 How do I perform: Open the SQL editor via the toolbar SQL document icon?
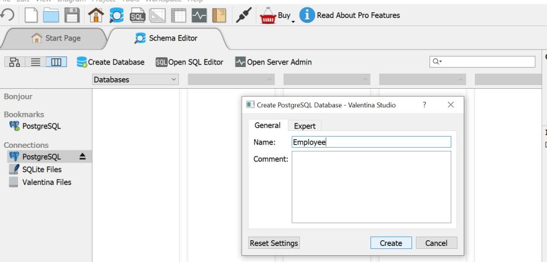point(137,16)
